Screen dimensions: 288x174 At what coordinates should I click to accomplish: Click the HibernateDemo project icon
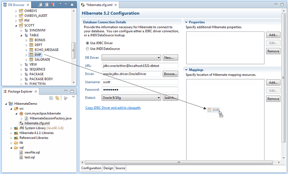pos(11,103)
